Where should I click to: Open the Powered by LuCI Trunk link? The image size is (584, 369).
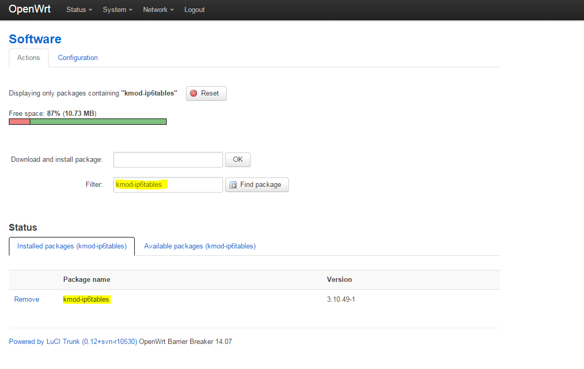pos(73,342)
